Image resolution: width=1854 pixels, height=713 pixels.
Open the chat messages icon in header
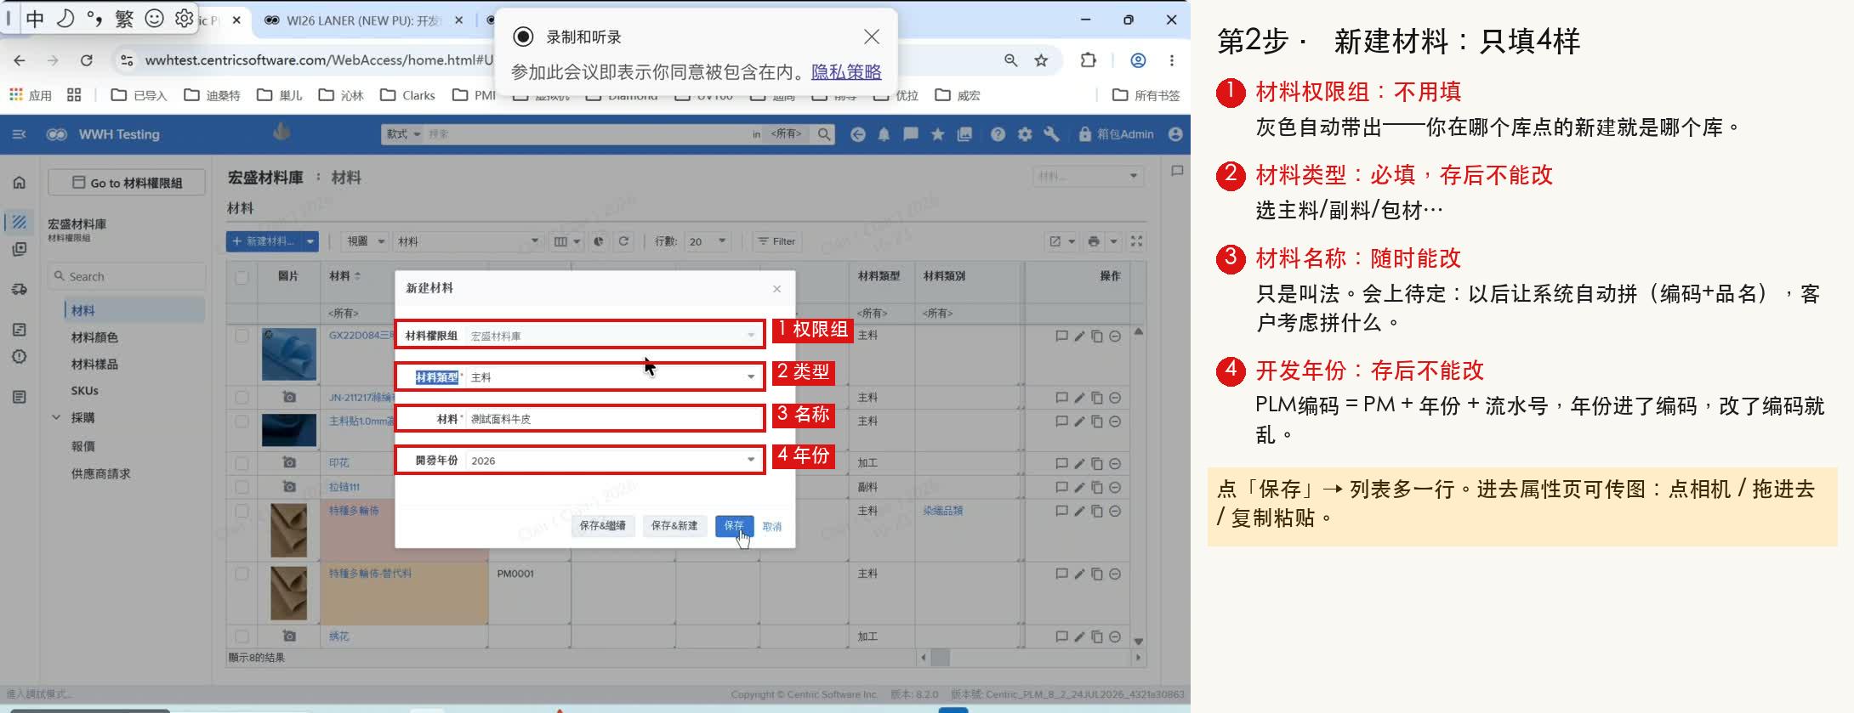910,134
